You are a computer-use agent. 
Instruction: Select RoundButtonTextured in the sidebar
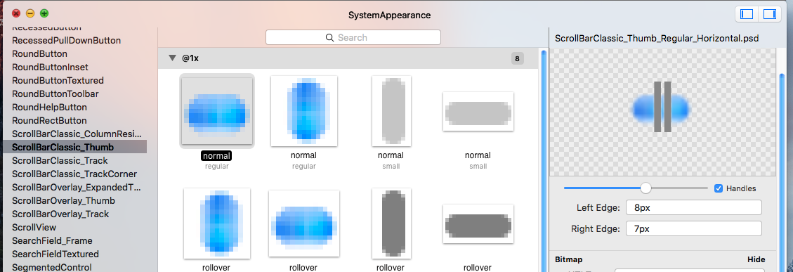point(58,81)
